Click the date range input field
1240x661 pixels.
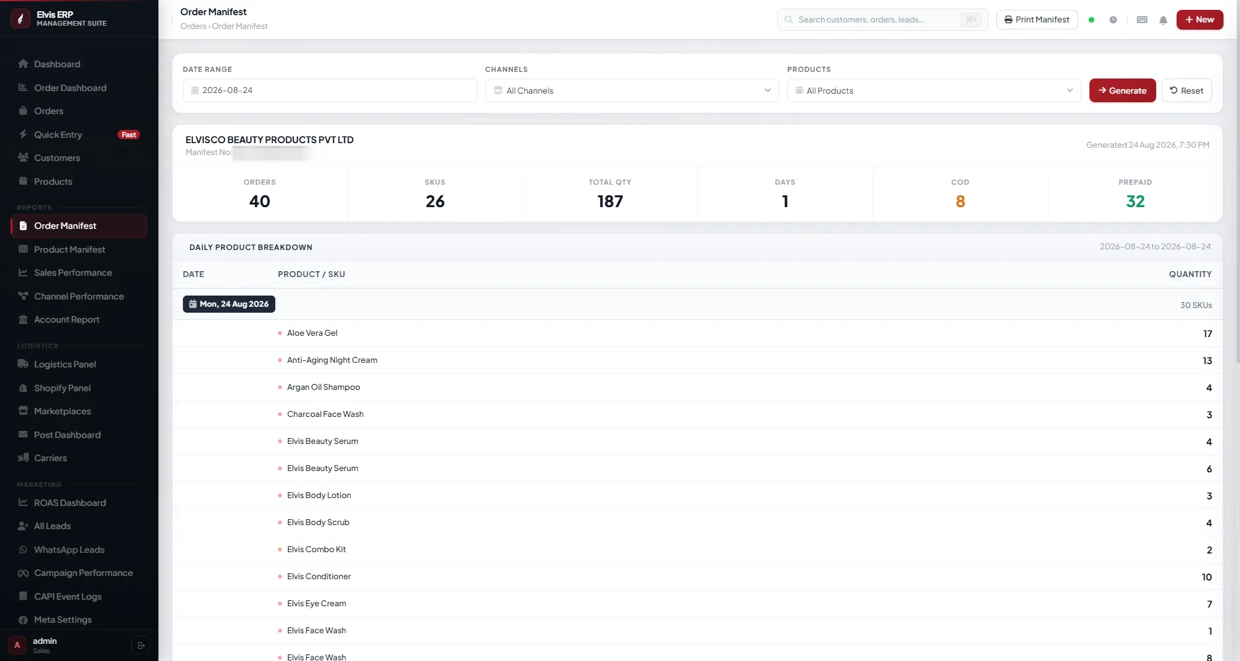click(x=329, y=90)
